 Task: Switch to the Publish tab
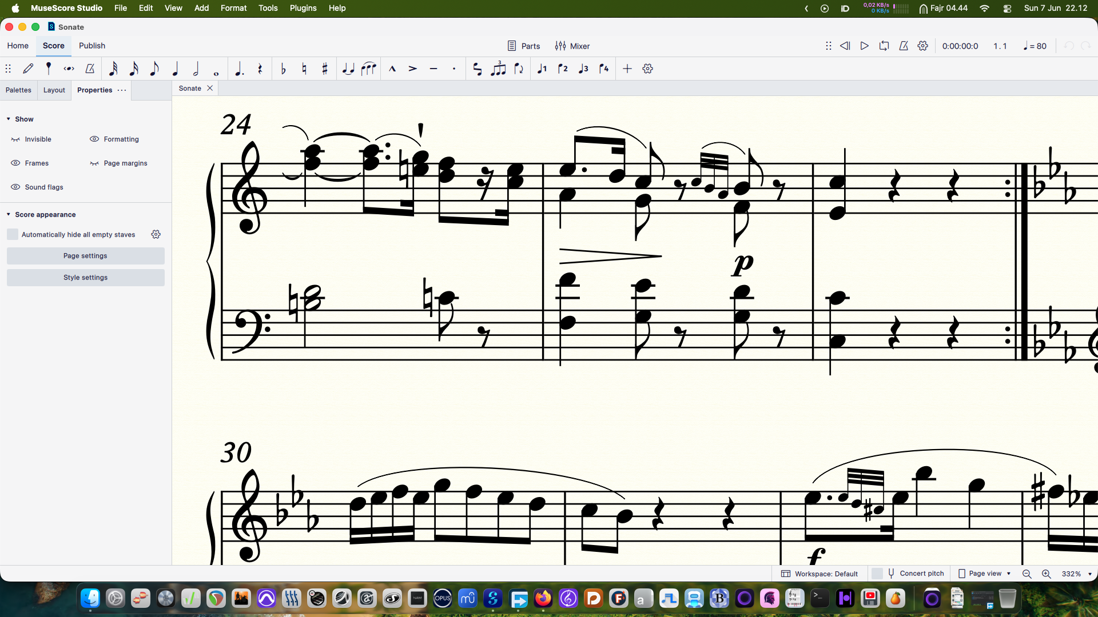(92, 46)
